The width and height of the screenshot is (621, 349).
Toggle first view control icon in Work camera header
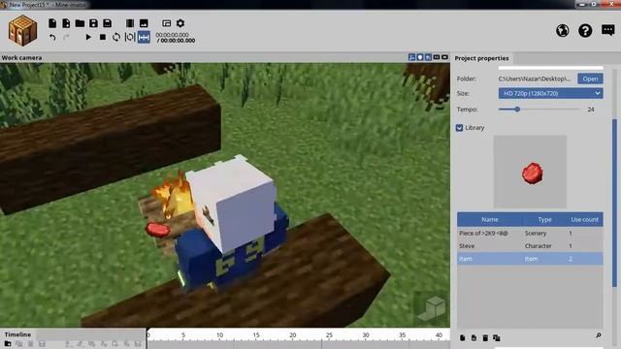tap(411, 57)
